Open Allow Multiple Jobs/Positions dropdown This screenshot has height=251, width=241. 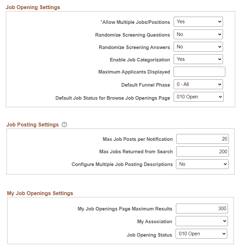click(198, 22)
